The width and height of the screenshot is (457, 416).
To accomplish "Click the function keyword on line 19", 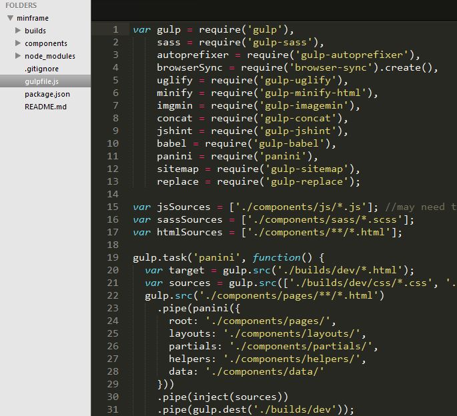I will [x=277, y=257].
